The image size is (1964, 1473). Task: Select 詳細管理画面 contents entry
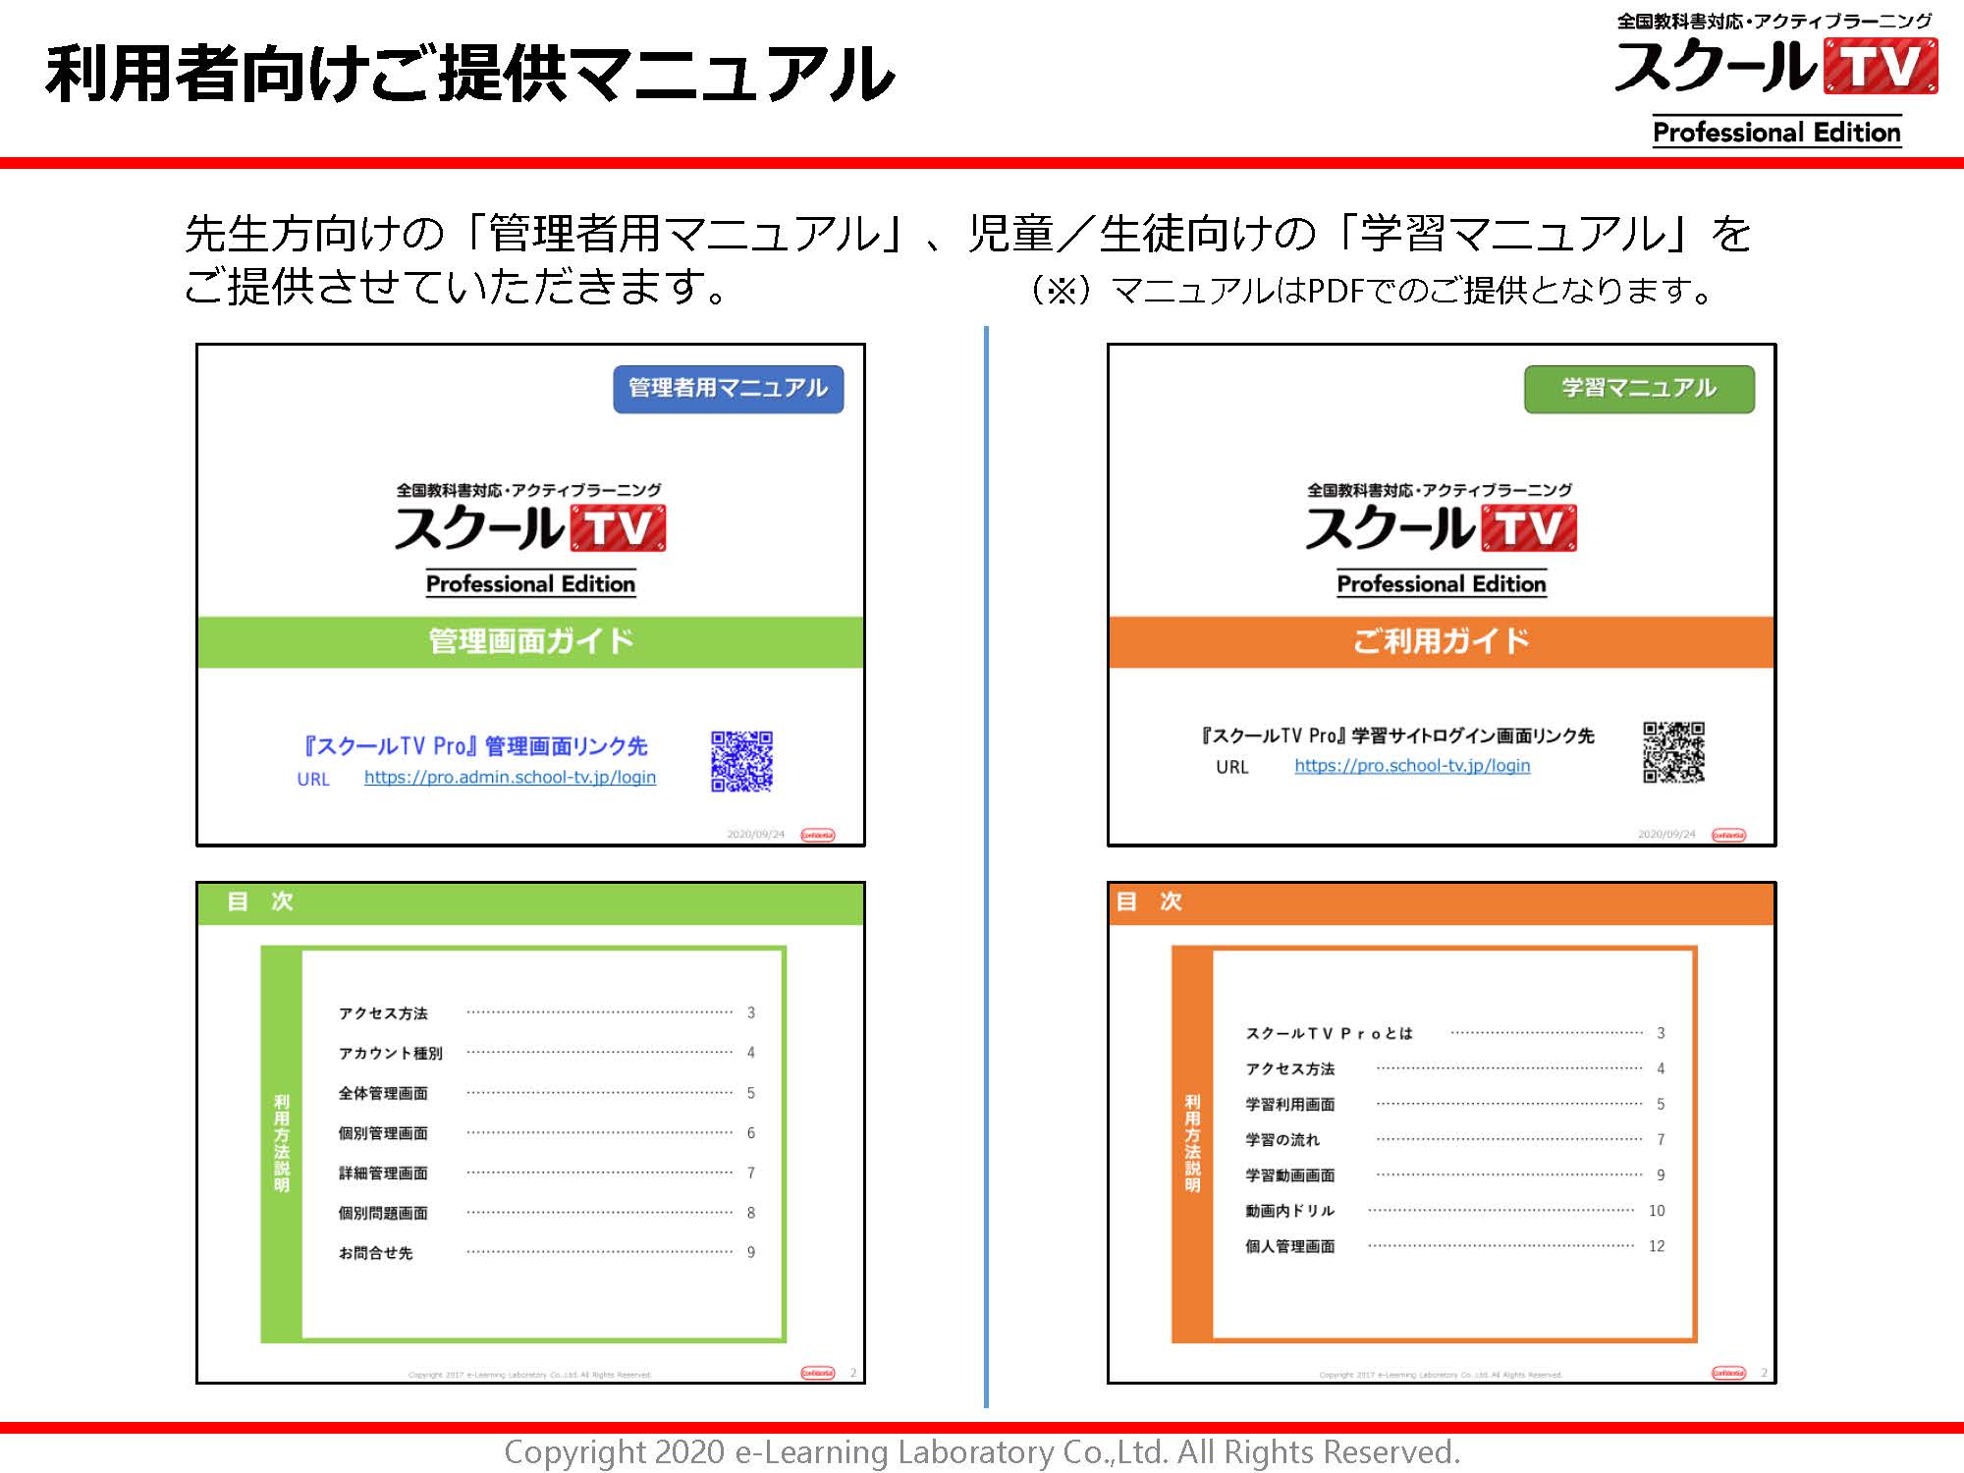click(x=383, y=1173)
